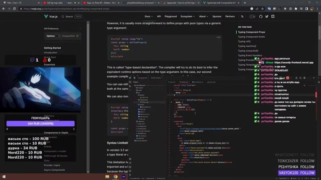Switch to the 'Typescript - How to set the type' tab
The height and width of the screenshot is (180, 321).
coord(181,3)
